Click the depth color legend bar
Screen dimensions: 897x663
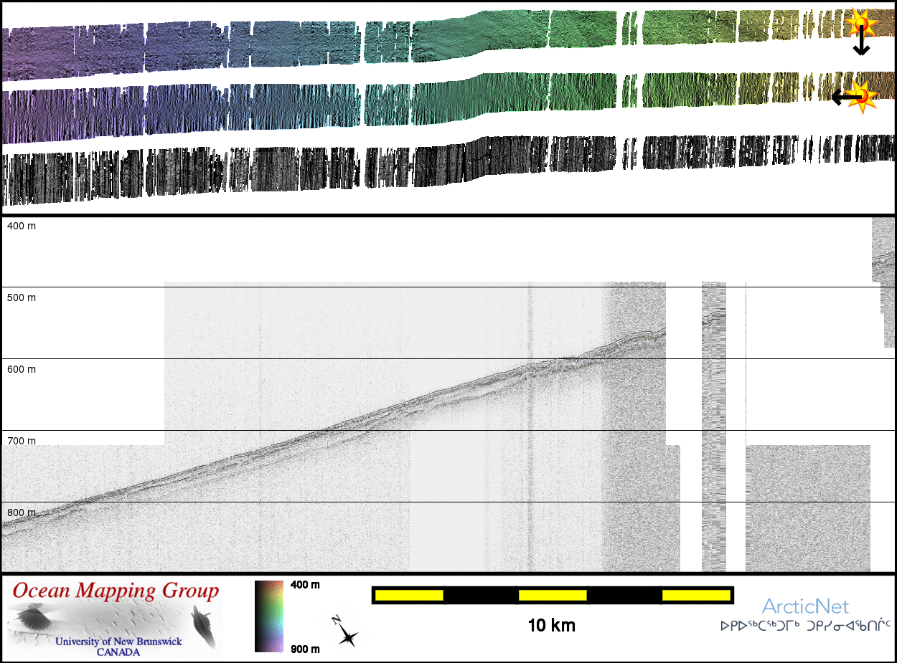point(269,616)
